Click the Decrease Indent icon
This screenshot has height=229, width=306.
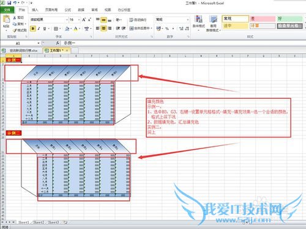click(118, 28)
